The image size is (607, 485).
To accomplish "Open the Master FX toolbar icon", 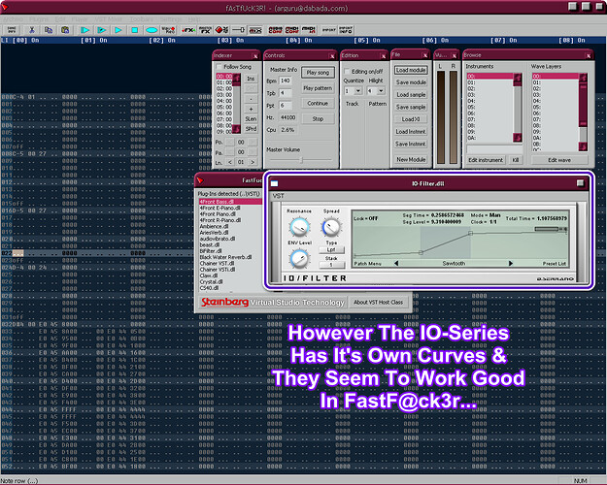I will click(x=205, y=30).
